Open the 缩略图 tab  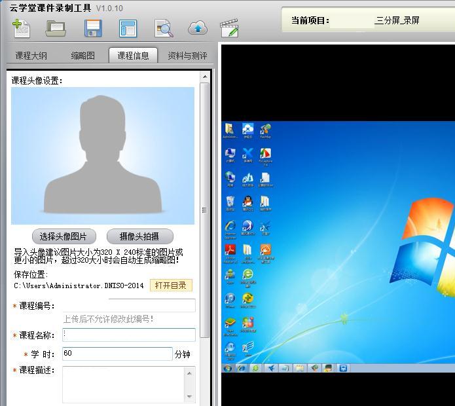point(82,56)
